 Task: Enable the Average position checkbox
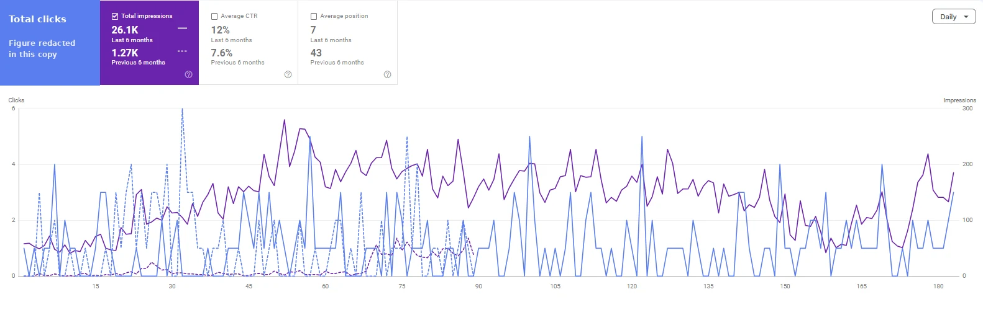point(314,16)
